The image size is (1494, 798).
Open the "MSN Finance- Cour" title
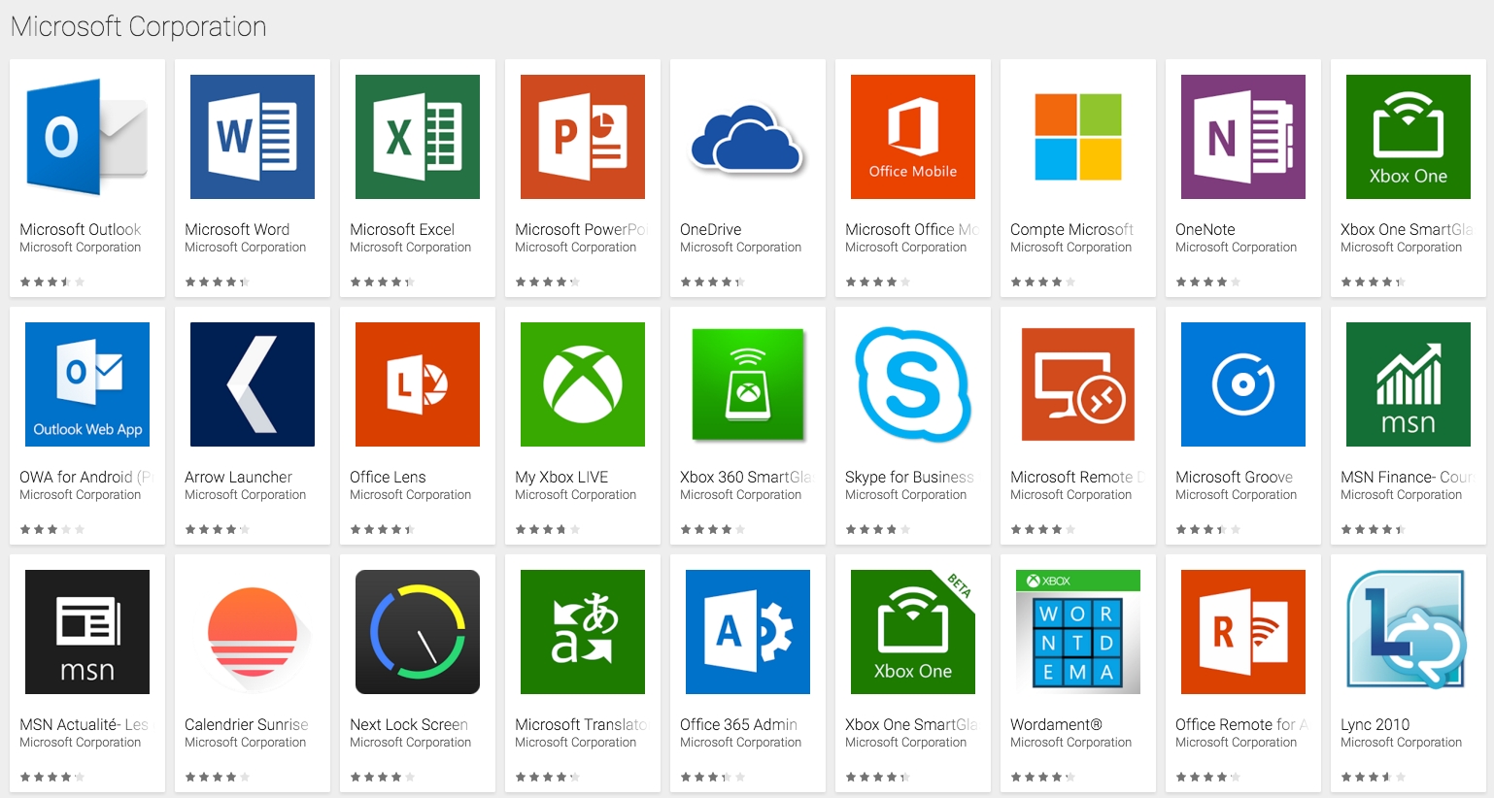click(1407, 477)
